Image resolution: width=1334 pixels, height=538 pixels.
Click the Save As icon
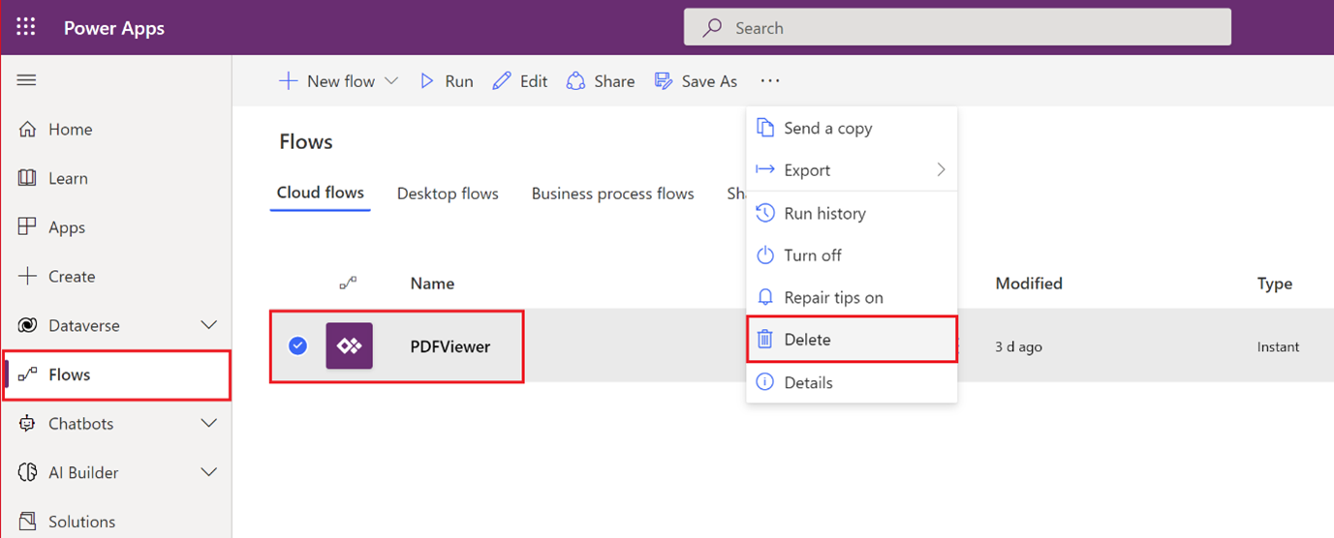pyautogui.click(x=664, y=81)
